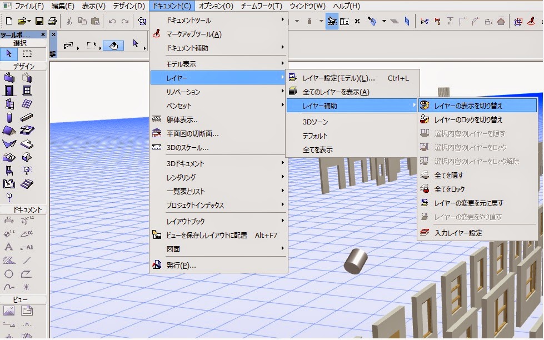Click the Print icon
This screenshot has height=340, width=544.
[52, 21]
